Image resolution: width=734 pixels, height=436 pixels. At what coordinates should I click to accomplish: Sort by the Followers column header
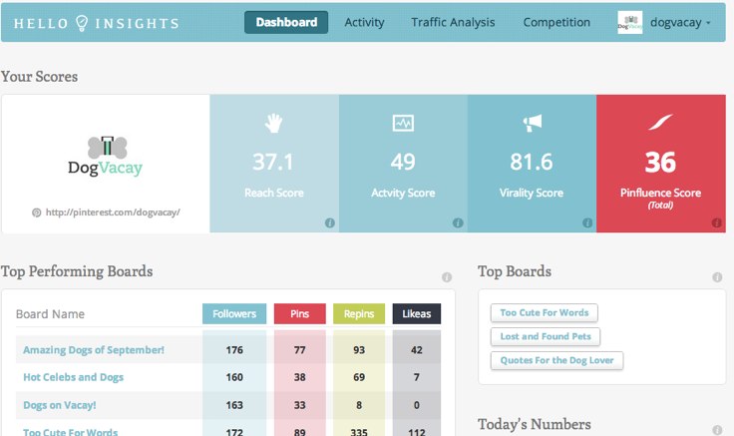tap(234, 313)
